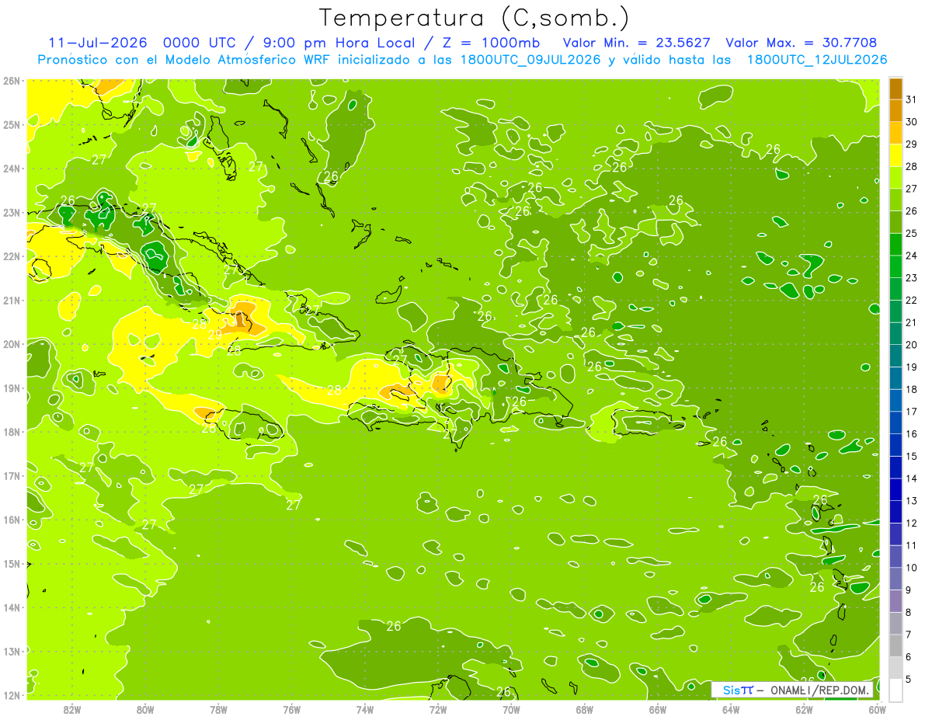Click the '60W' longitude axis label
932x720 pixels.
pyautogui.click(x=878, y=709)
